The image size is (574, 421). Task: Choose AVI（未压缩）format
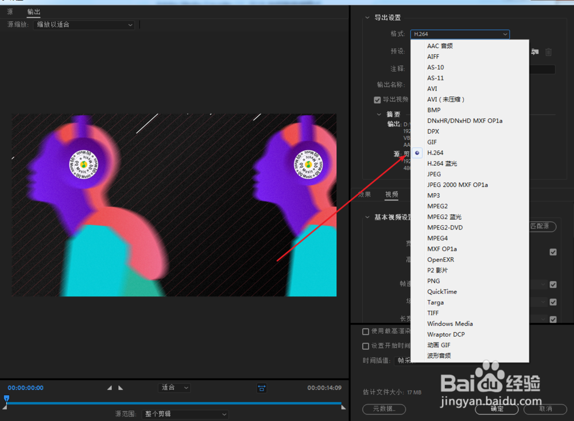470,99
